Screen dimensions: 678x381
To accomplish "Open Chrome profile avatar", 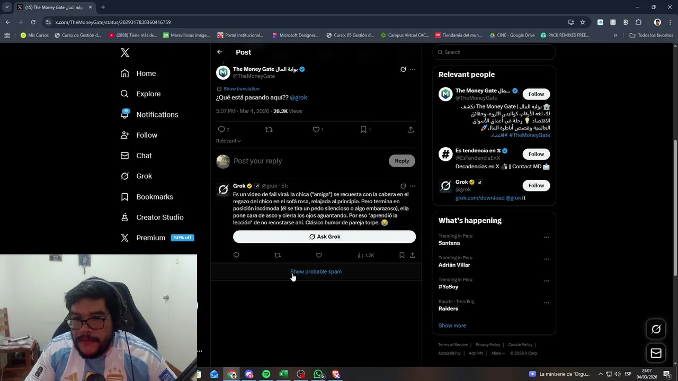I will click(x=657, y=22).
